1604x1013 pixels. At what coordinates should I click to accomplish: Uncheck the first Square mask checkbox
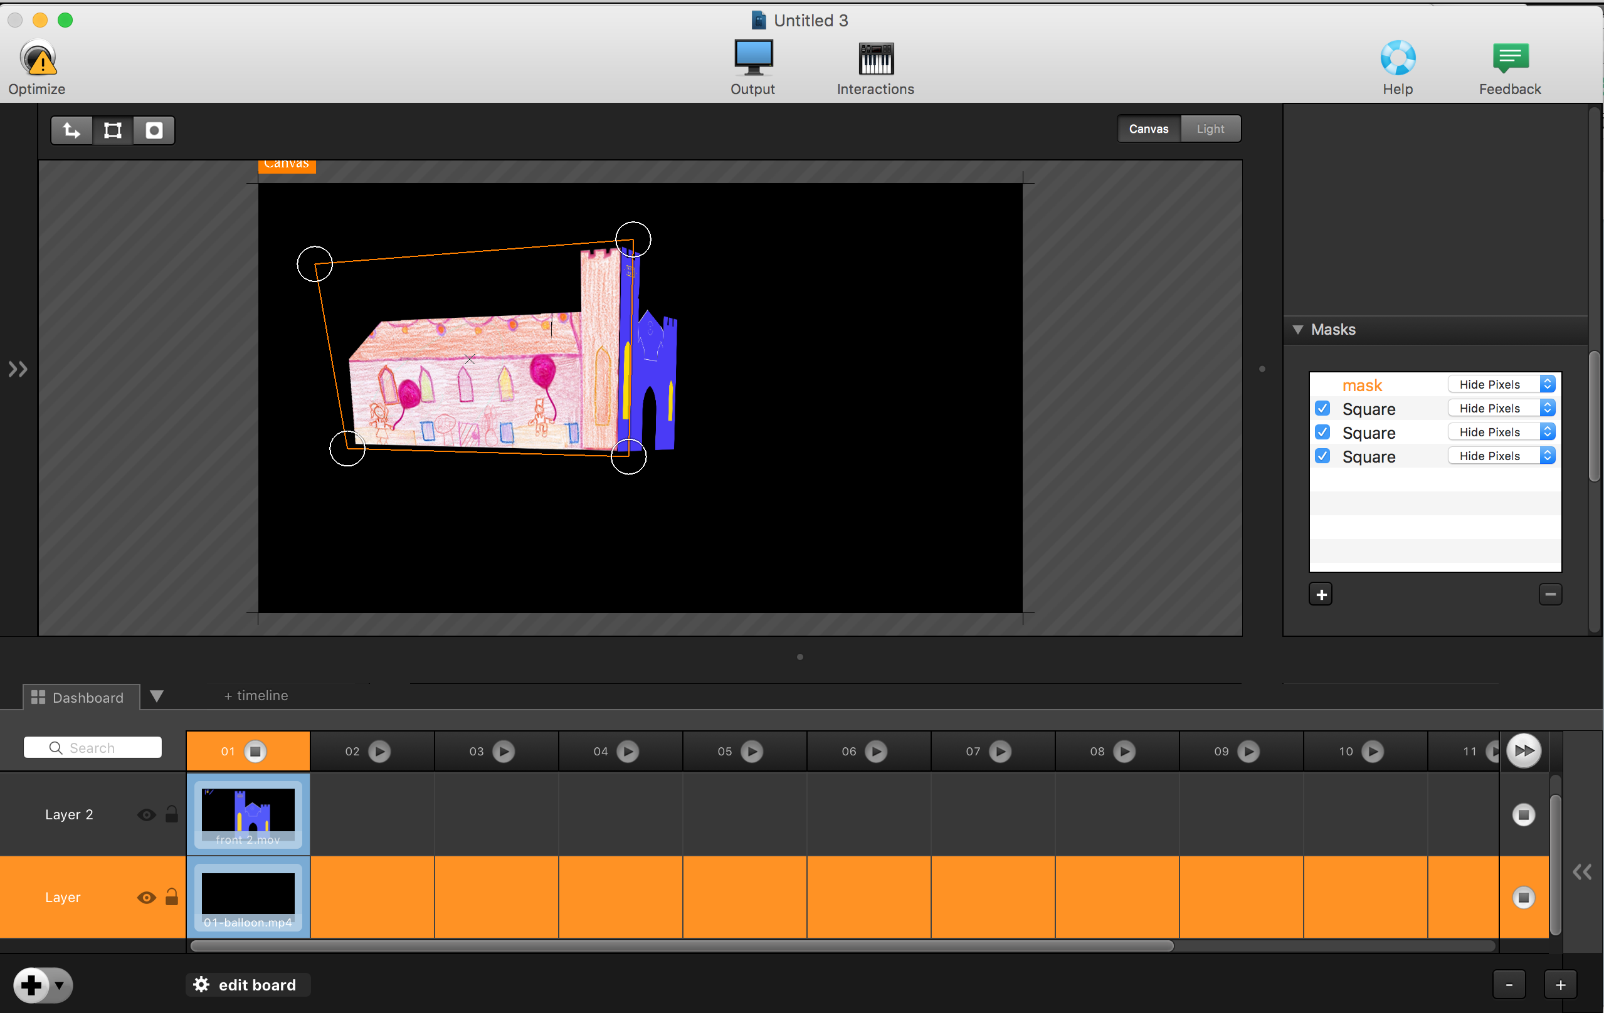click(x=1322, y=408)
